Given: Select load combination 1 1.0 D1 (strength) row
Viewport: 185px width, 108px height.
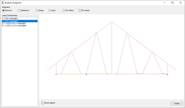Looking at the screenshot, I should [20, 21].
